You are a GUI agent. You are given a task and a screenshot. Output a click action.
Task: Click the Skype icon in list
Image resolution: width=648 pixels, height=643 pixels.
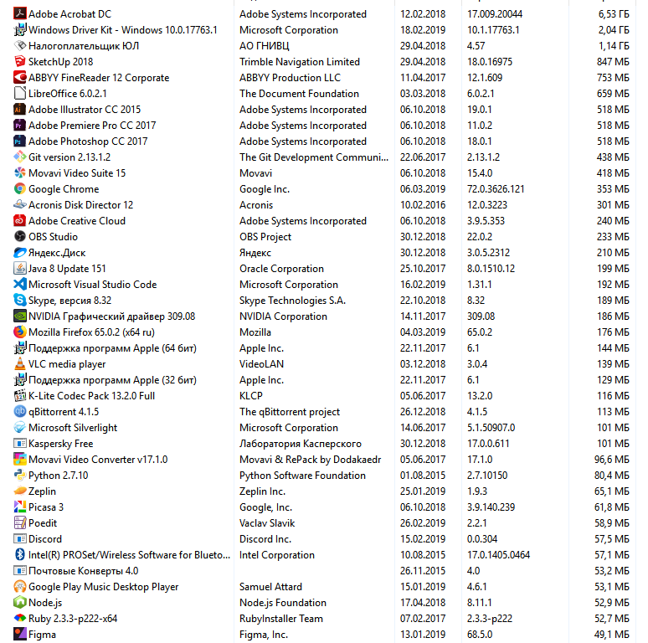(20, 301)
